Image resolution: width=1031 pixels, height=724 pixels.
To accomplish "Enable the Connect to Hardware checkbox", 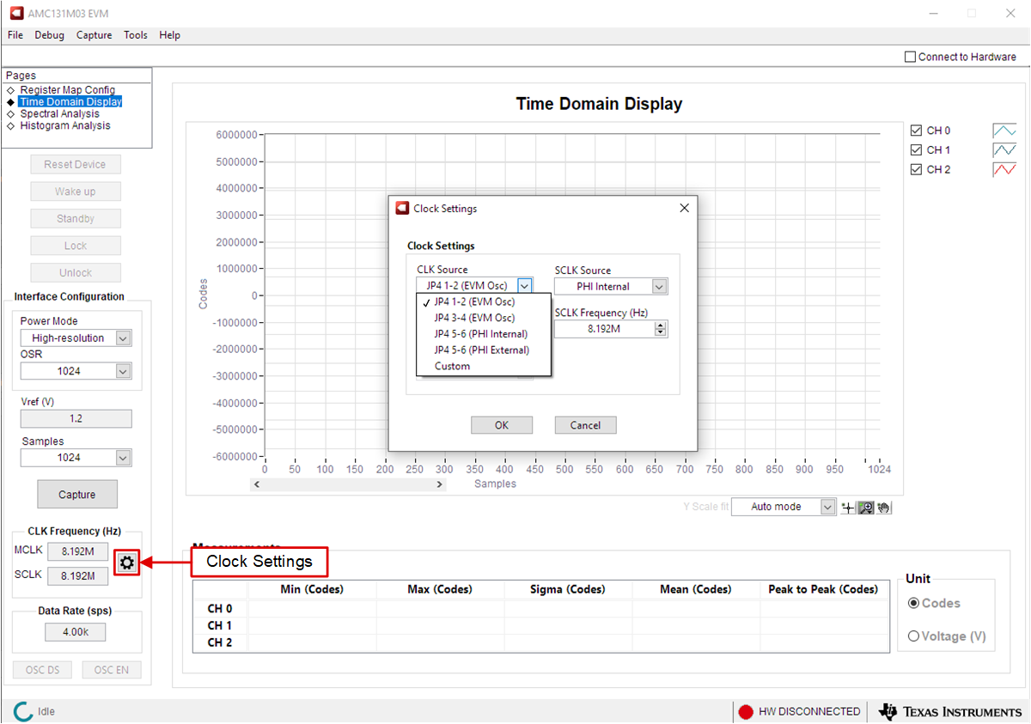I will pyautogui.click(x=911, y=57).
